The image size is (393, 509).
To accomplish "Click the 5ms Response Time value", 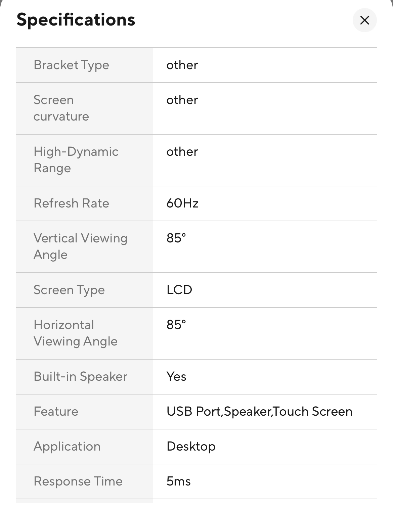I will click(178, 481).
